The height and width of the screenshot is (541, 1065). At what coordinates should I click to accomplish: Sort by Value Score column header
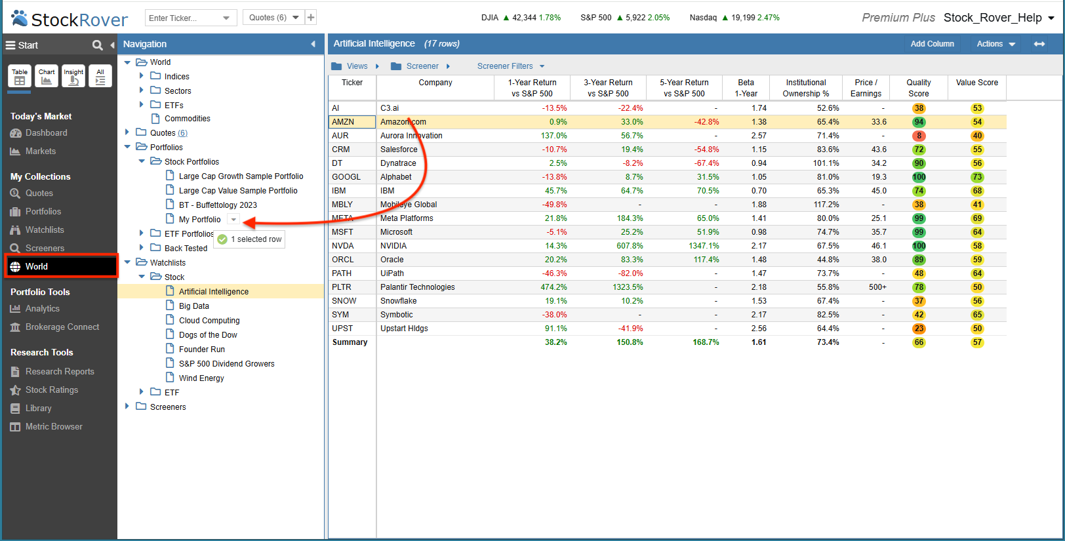pyautogui.click(x=976, y=88)
